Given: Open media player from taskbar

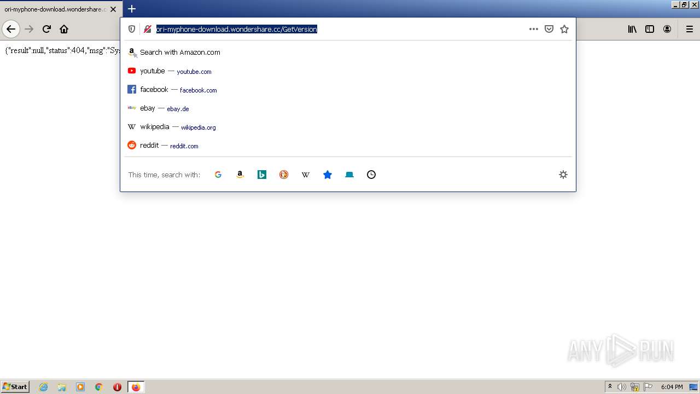Looking at the screenshot, I should pyautogui.click(x=80, y=387).
